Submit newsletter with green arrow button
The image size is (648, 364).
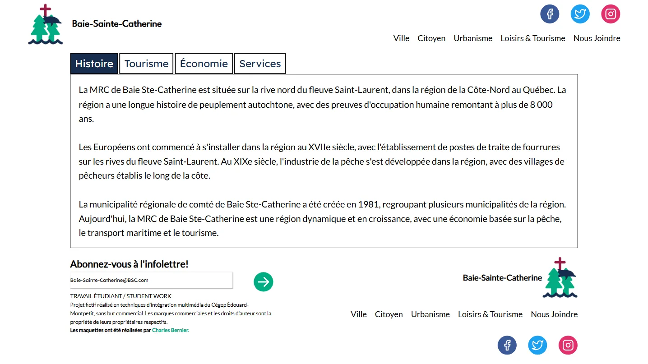tap(264, 282)
